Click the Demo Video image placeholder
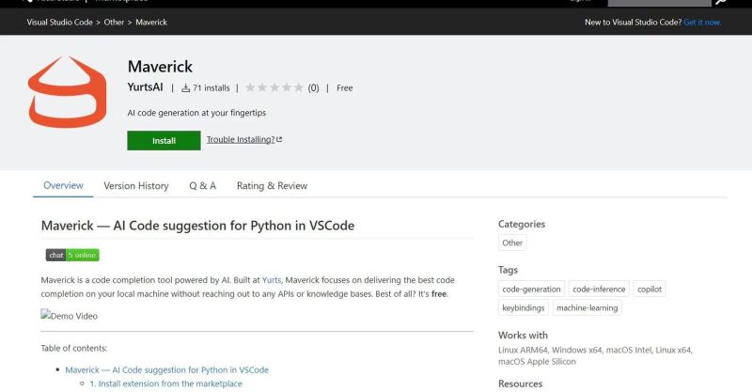The width and height of the screenshot is (752, 392). click(x=69, y=316)
